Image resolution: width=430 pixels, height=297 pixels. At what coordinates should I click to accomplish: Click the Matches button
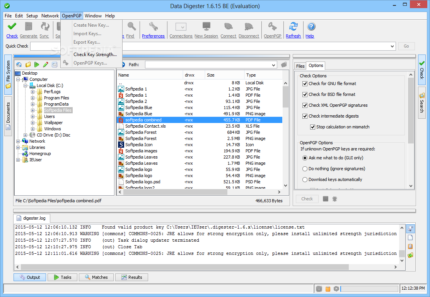[x=96, y=277]
